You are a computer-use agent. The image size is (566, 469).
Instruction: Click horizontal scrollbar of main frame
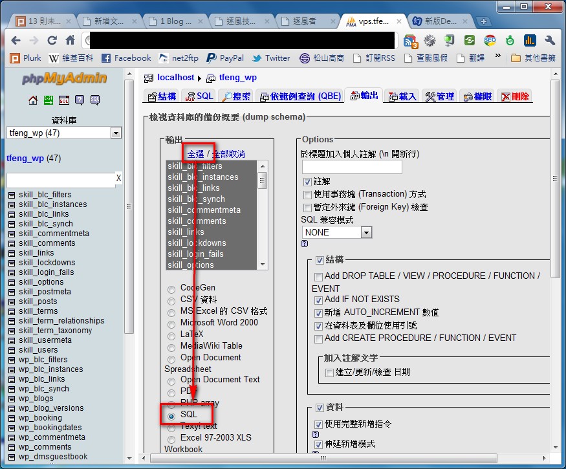pos(323,458)
